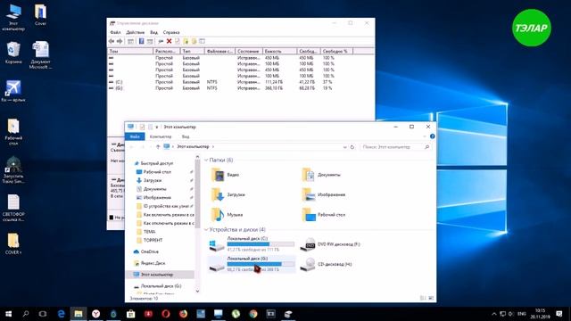Open Opera browser from the taskbar
Image resolution: width=571 pixels, height=321 pixels.
coord(166,314)
